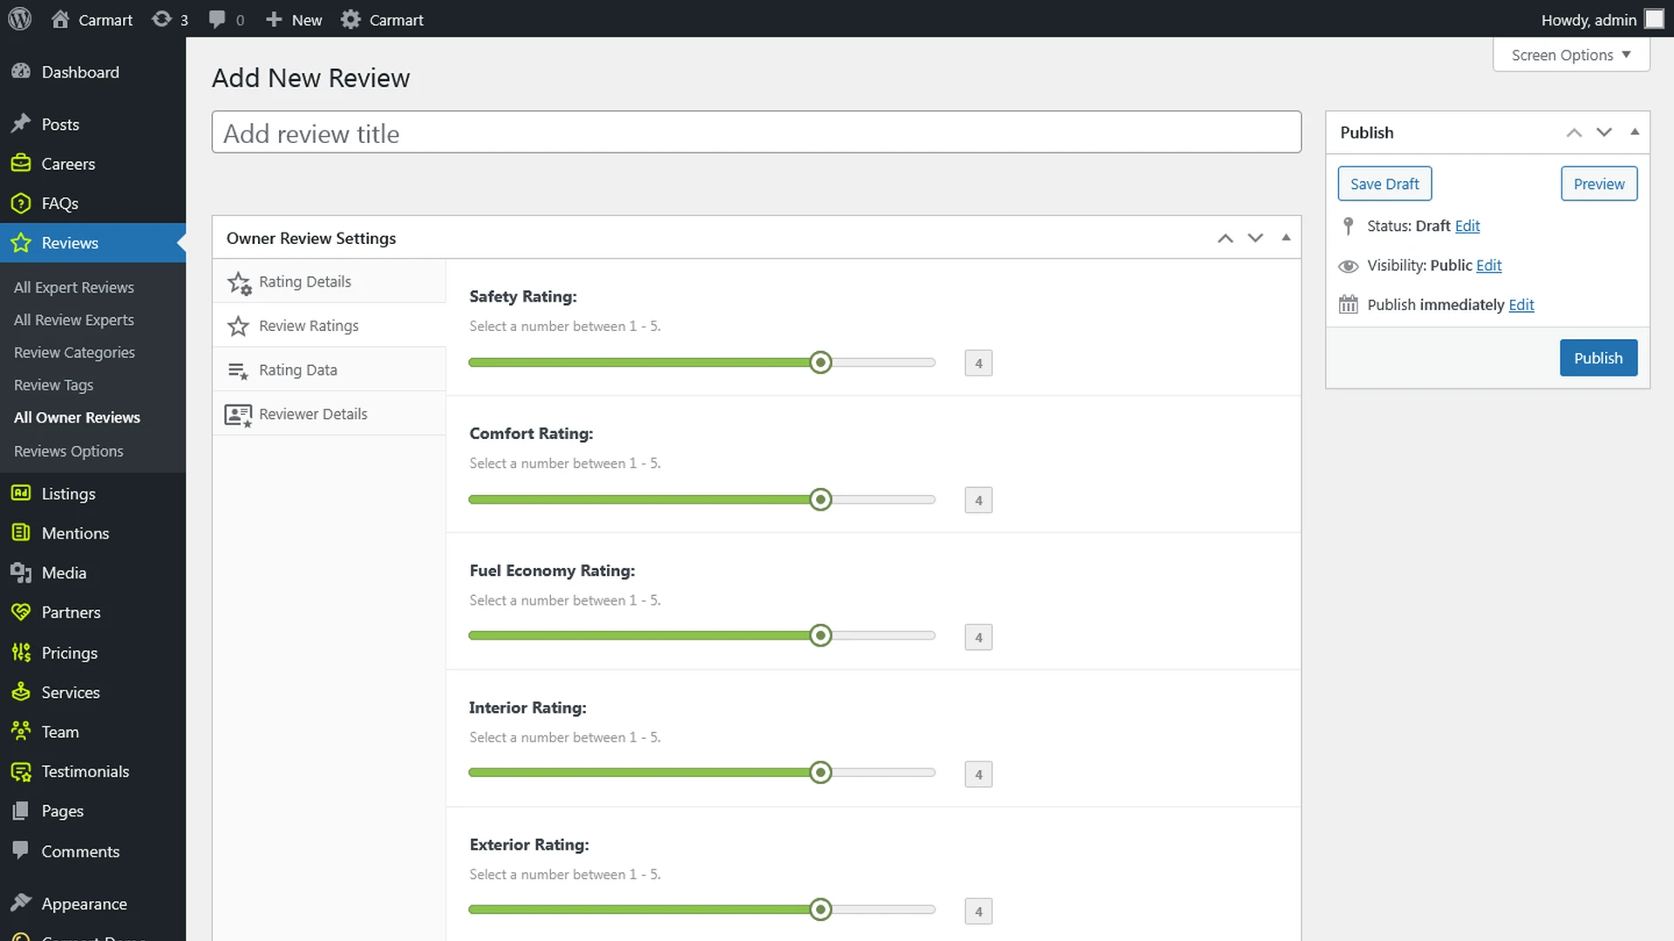Move Publish panel up
1674x941 pixels.
tap(1574, 132)
